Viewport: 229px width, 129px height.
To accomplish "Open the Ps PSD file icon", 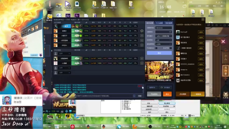I will 77,4.
